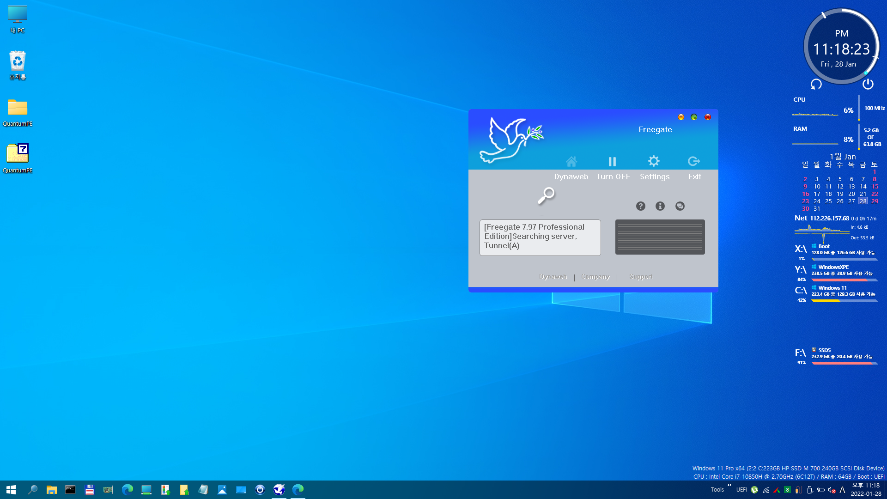
Task: Click the yellow file with arrow taskbar icon
Action: (x=184, y=490)
